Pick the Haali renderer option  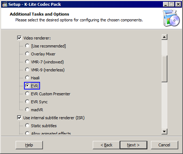[27, 78]
